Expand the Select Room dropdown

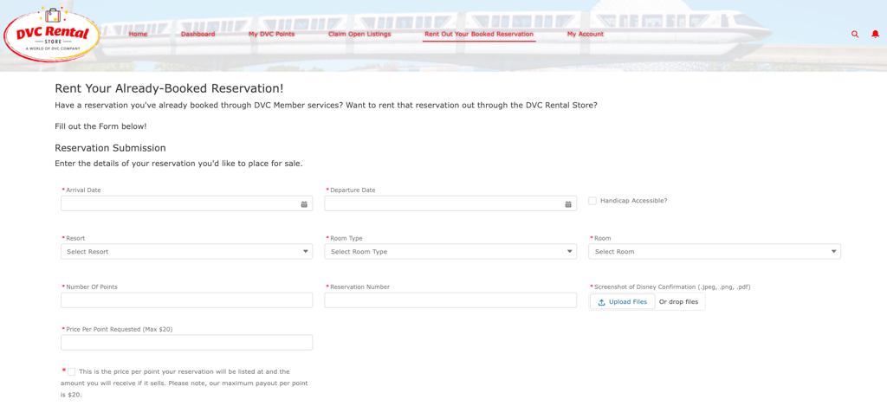pyautogui.click(x=715, y=252)
